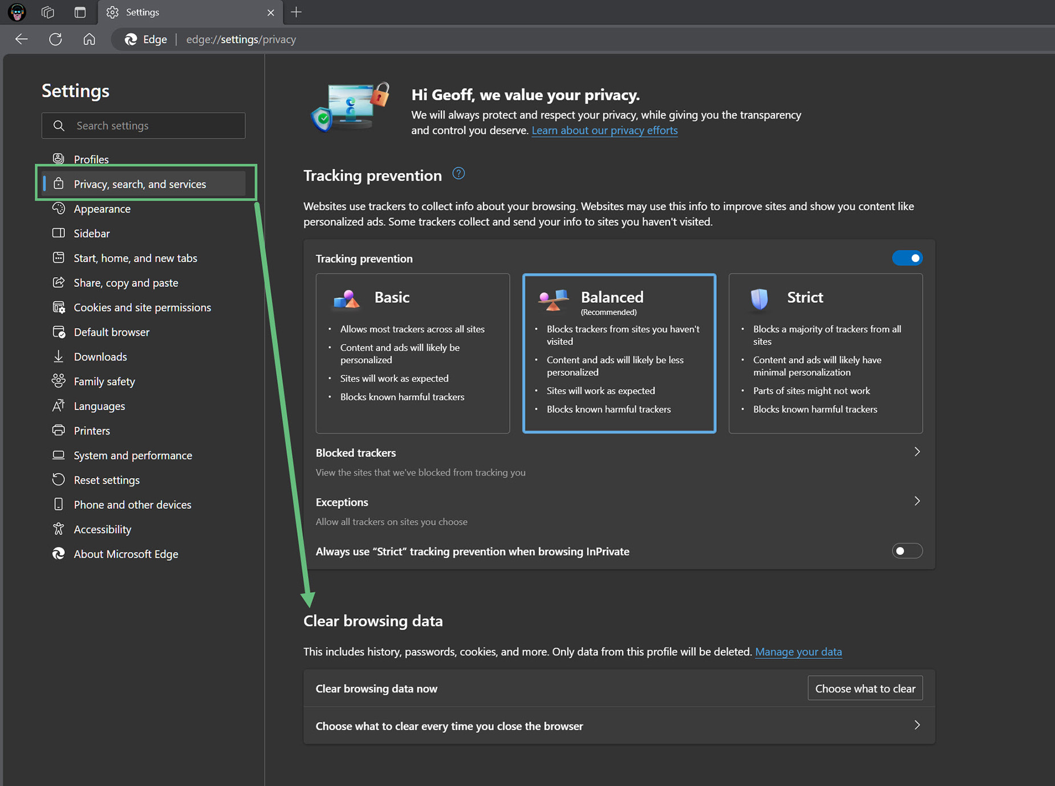Click "Clear browsing data now" label
The image size is (1055, 786).
376,688
